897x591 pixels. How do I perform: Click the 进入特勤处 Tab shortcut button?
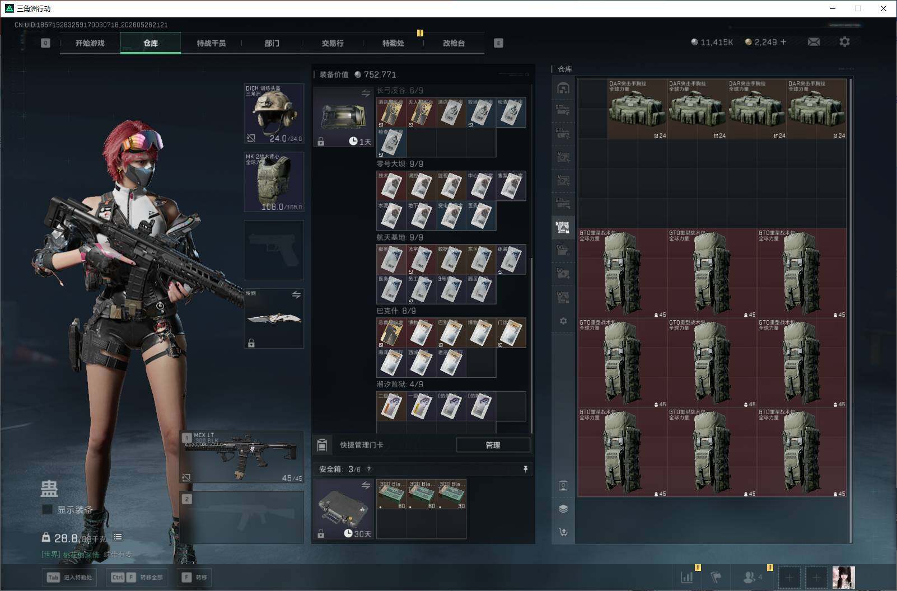[70, 578]
